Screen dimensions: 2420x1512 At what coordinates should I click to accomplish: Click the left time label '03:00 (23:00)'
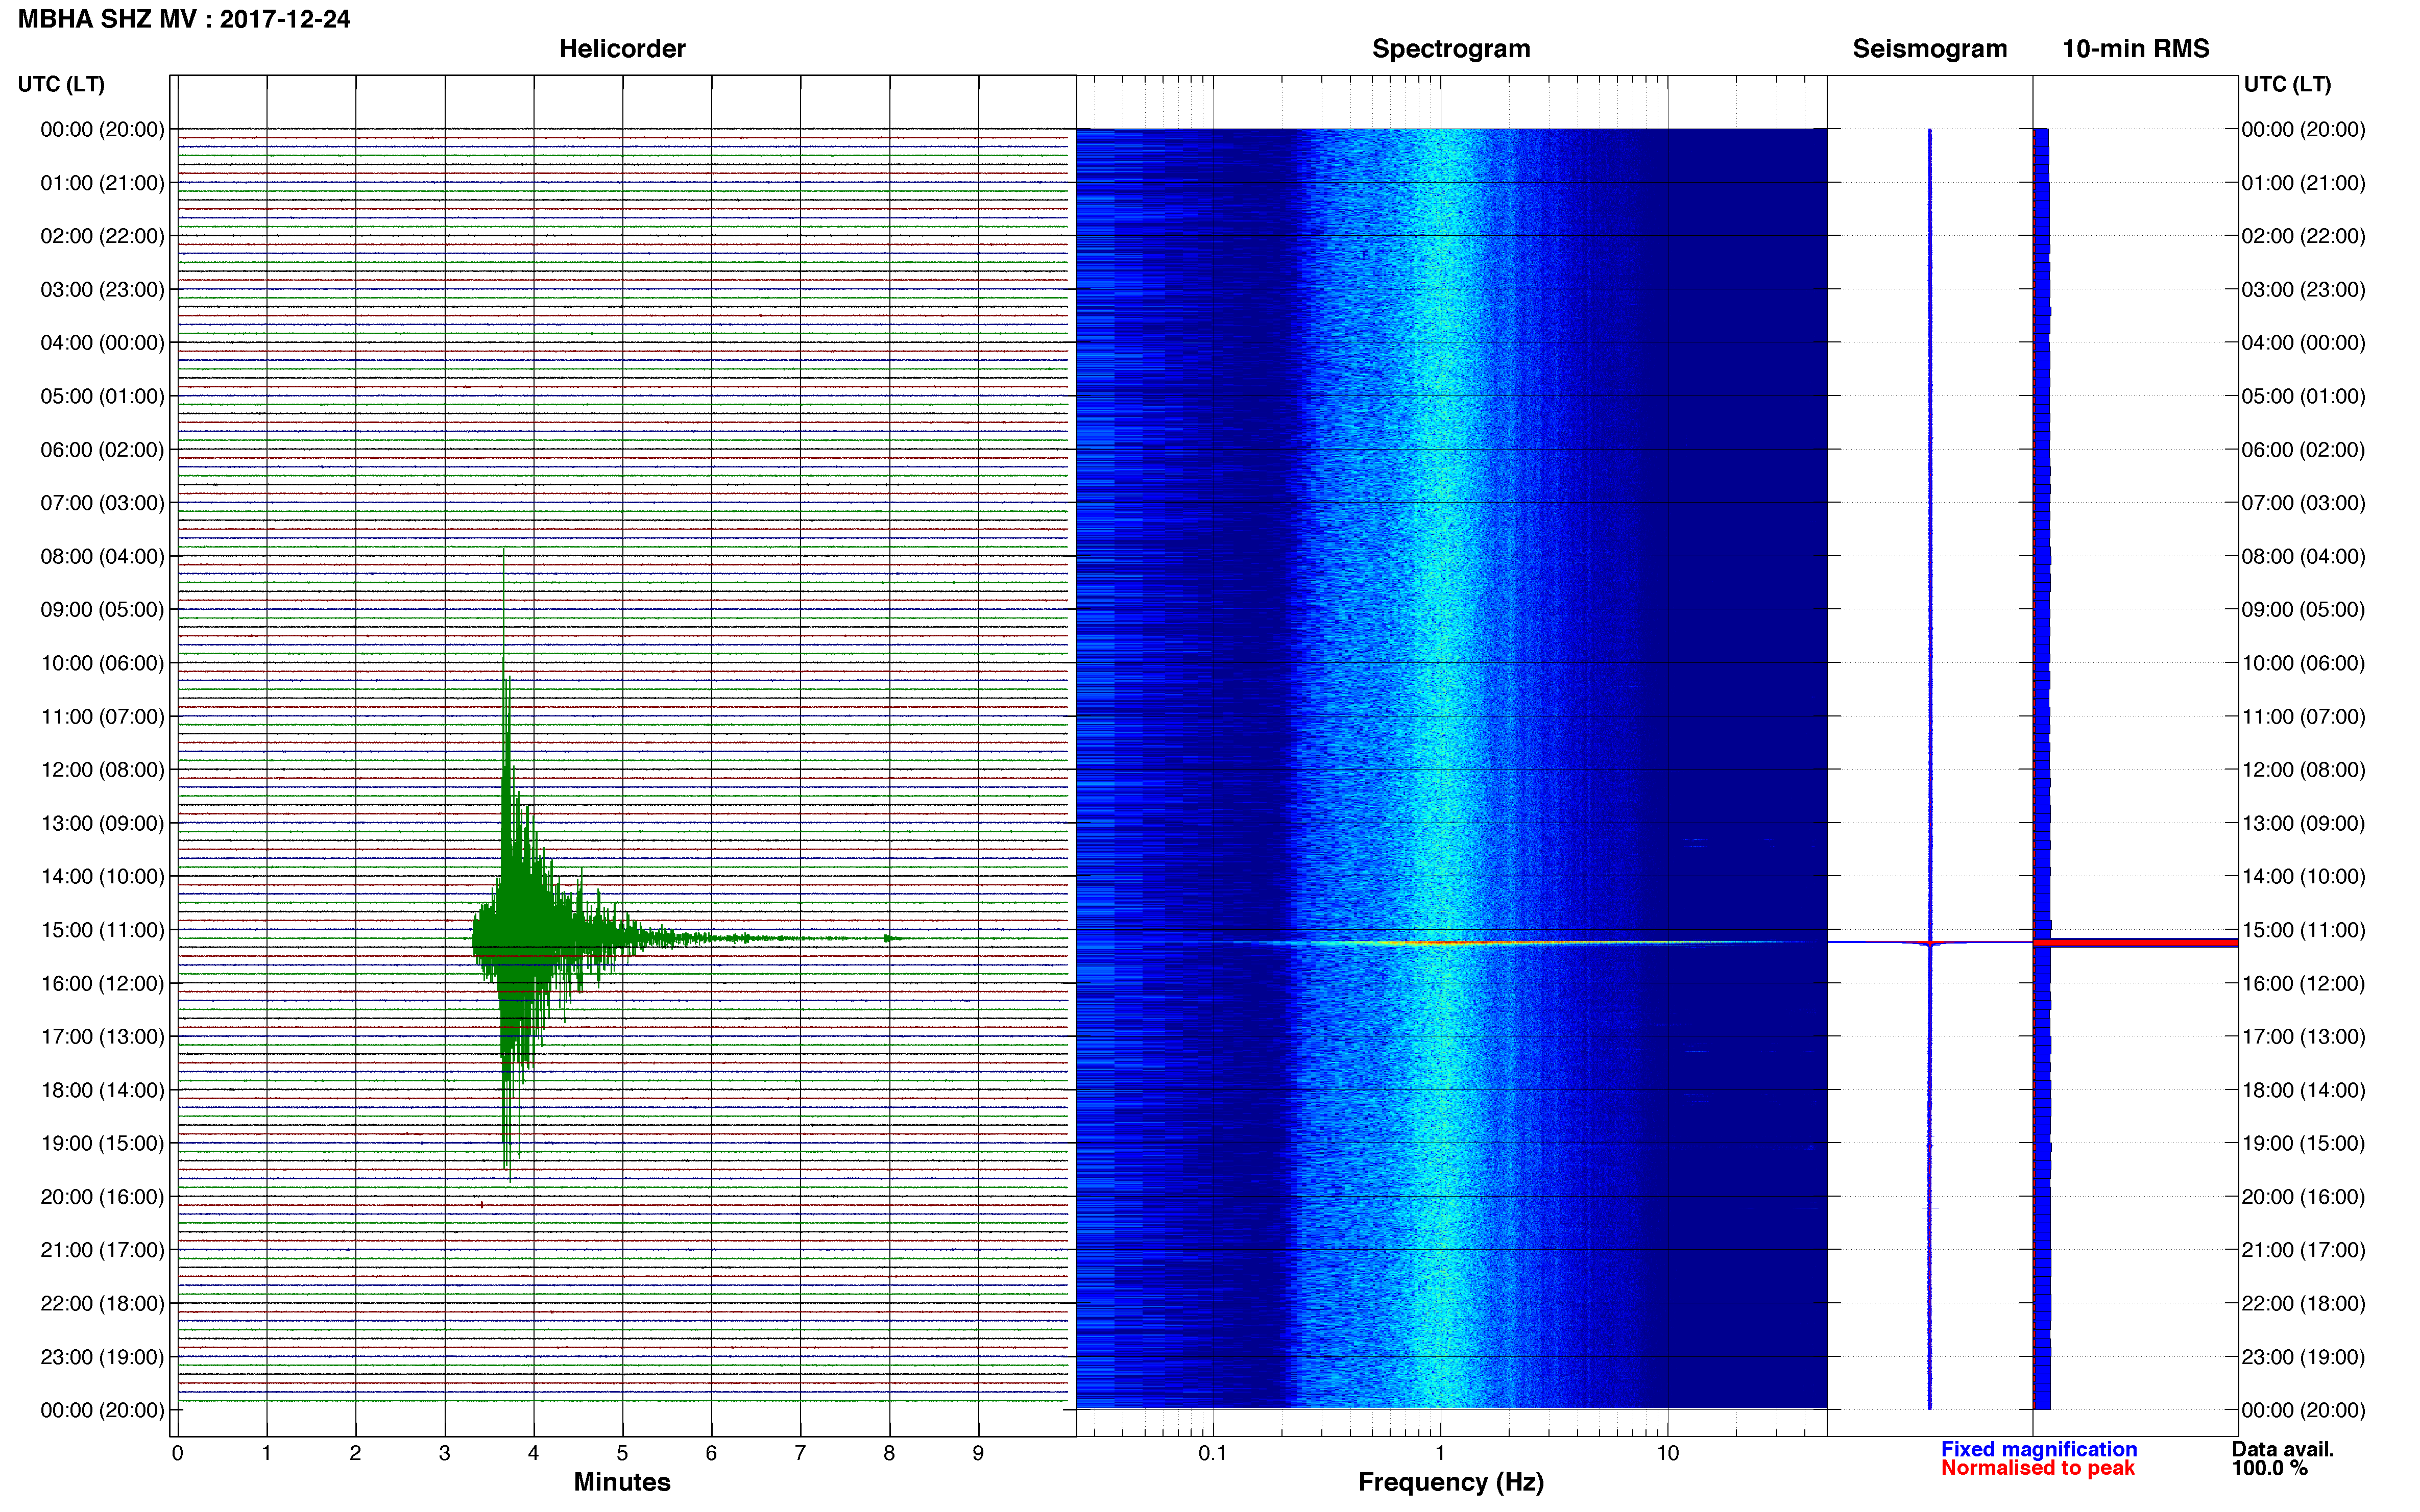102,290
